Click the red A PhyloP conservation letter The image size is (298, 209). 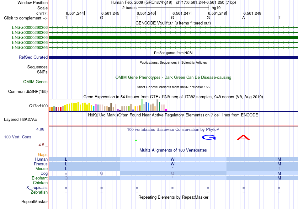(x=243, y=137)
